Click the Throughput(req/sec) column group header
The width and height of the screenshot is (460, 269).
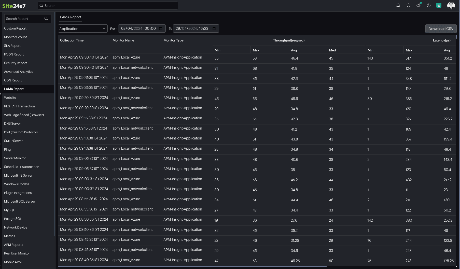[x=289, y=40]
